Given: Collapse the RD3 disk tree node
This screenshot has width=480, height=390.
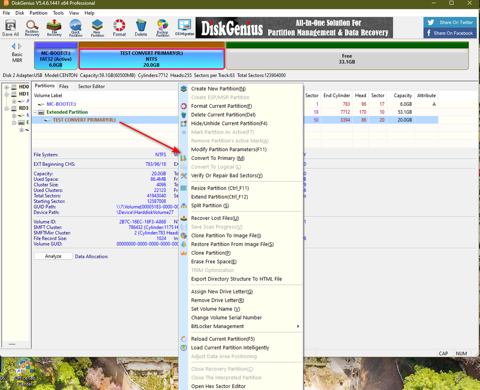Looking at the screenshot, I should click(6, 108).
